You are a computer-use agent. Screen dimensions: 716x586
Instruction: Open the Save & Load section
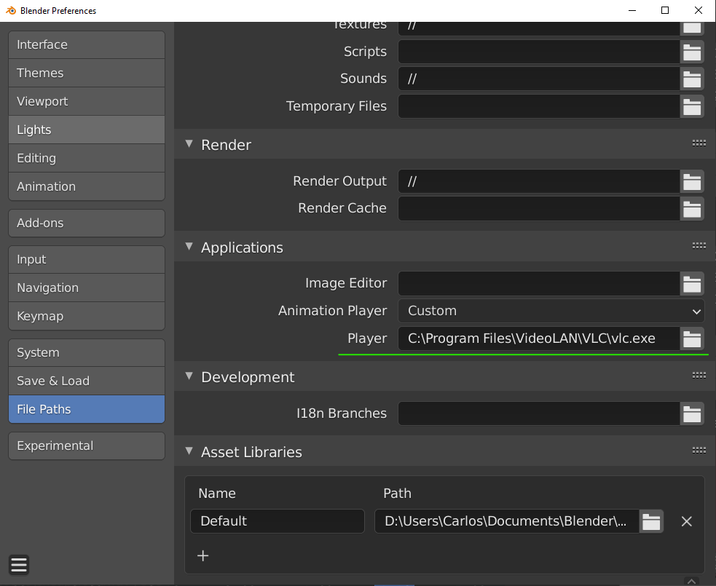tap(86, 381)
